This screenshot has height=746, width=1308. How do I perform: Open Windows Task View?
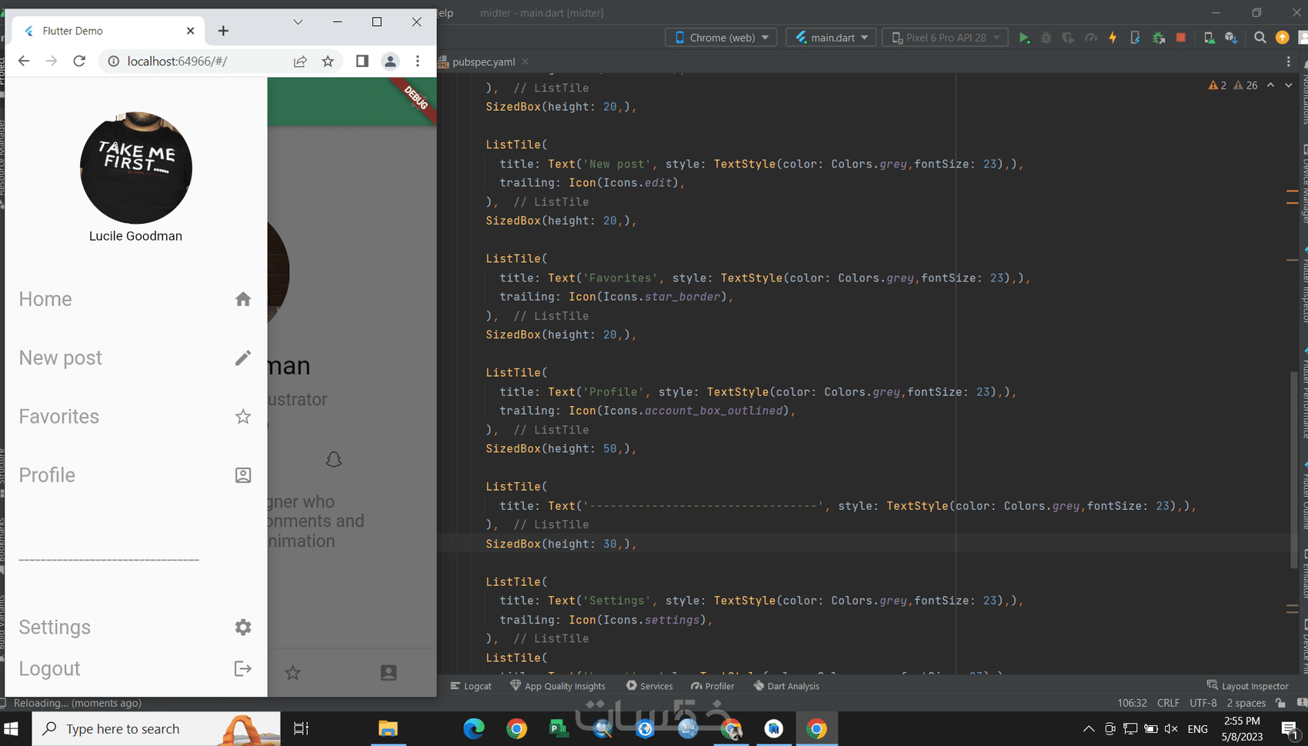coord(302,729)
